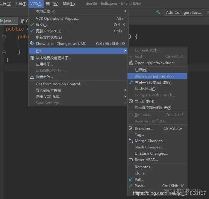Click the blue arrow Update Project icon

[32, 31]
